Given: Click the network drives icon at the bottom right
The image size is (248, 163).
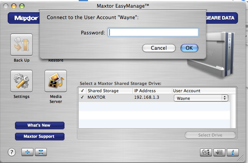Looking at the screenshot, I should coord(206,152).
